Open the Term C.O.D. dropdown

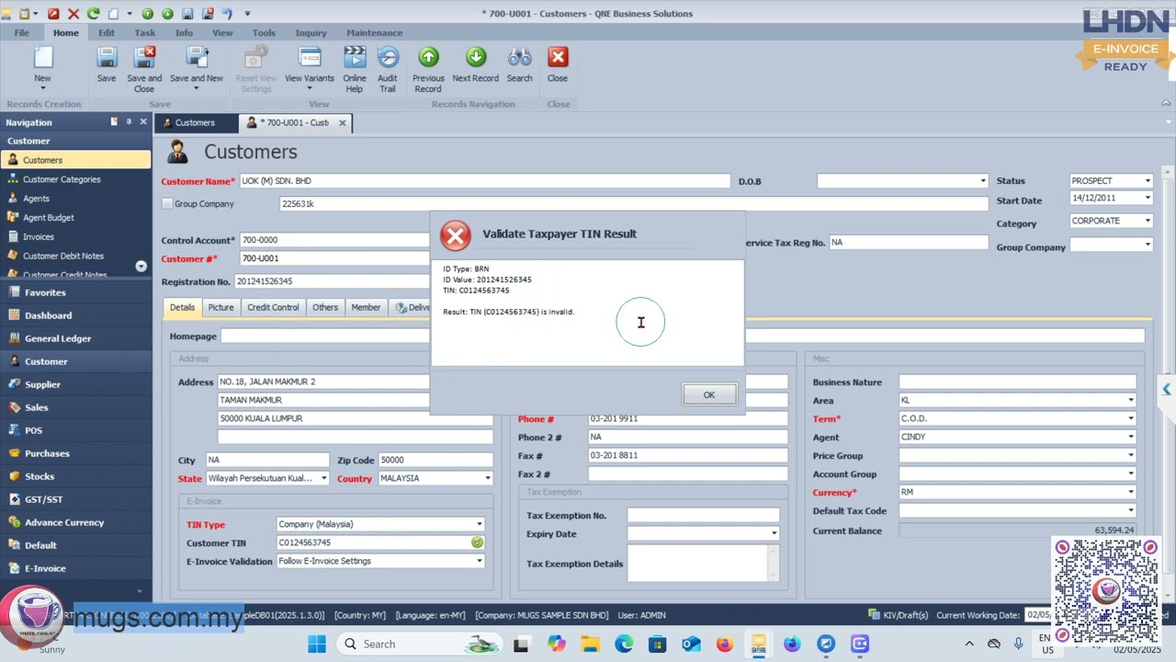tap(1131, 418)
